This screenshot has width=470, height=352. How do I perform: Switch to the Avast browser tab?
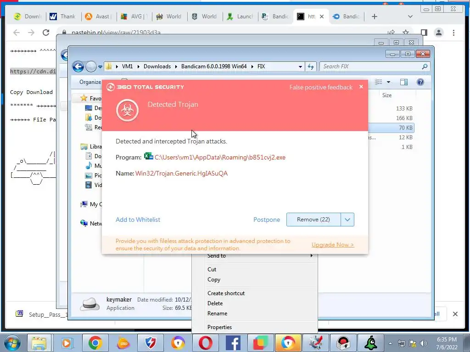tap(98, 16)
